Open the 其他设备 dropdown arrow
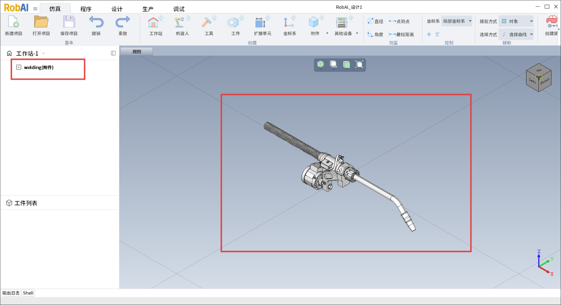The width and height of the screenshot is (561, 305). click(357, 33)
